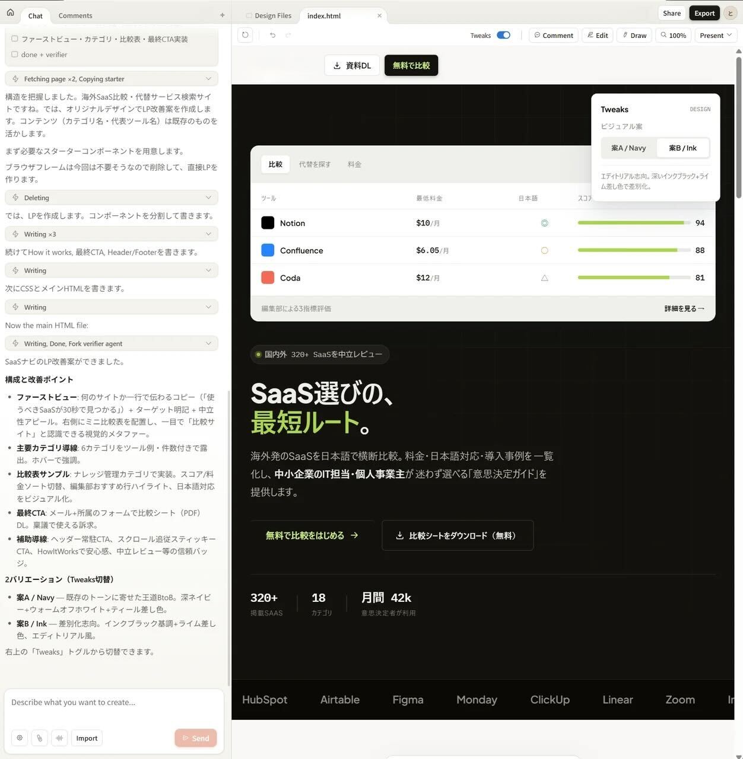This screenshot has width=743, height=759.
Task: Click the attachment paperclip icon
Action: pyautogui.click(x=39, y=738)
